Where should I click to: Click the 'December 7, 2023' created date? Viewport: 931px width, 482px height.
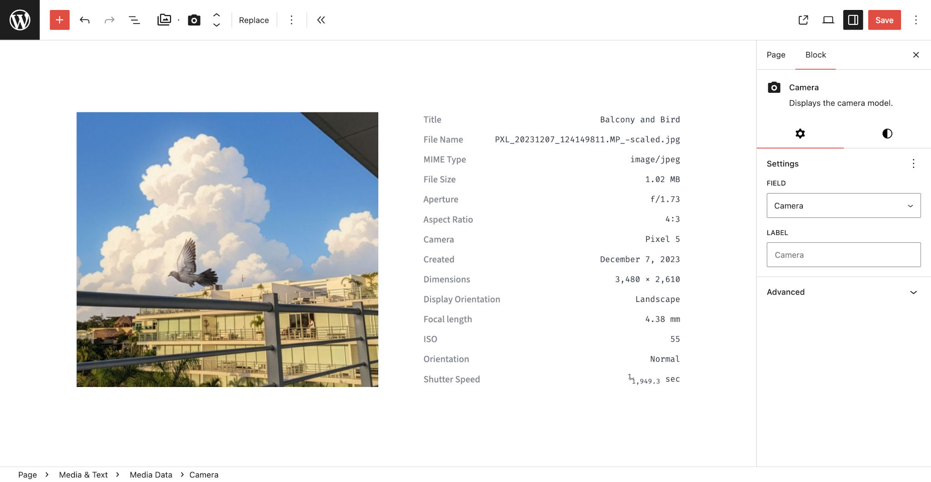click(640, 259)
